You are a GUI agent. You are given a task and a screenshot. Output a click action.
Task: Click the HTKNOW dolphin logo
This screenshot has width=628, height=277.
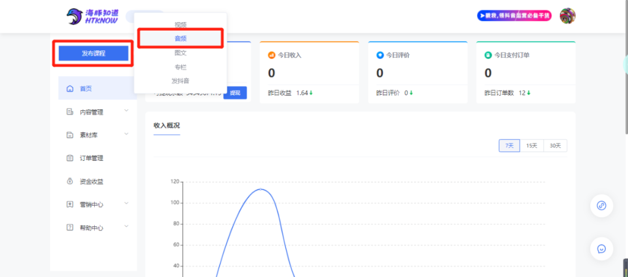click(x=92, y=16)
